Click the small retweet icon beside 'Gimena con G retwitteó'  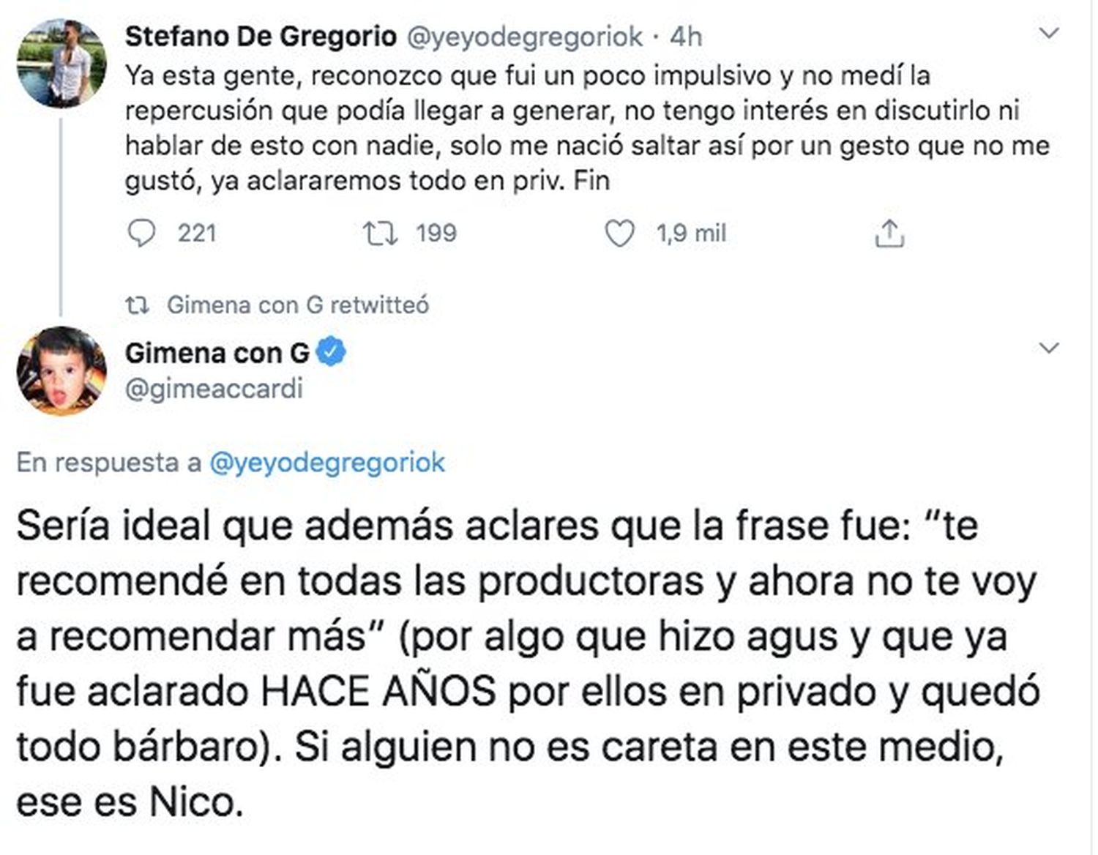[137, 305]
